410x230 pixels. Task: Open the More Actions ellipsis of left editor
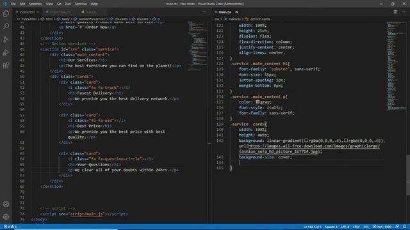point(204,11)
